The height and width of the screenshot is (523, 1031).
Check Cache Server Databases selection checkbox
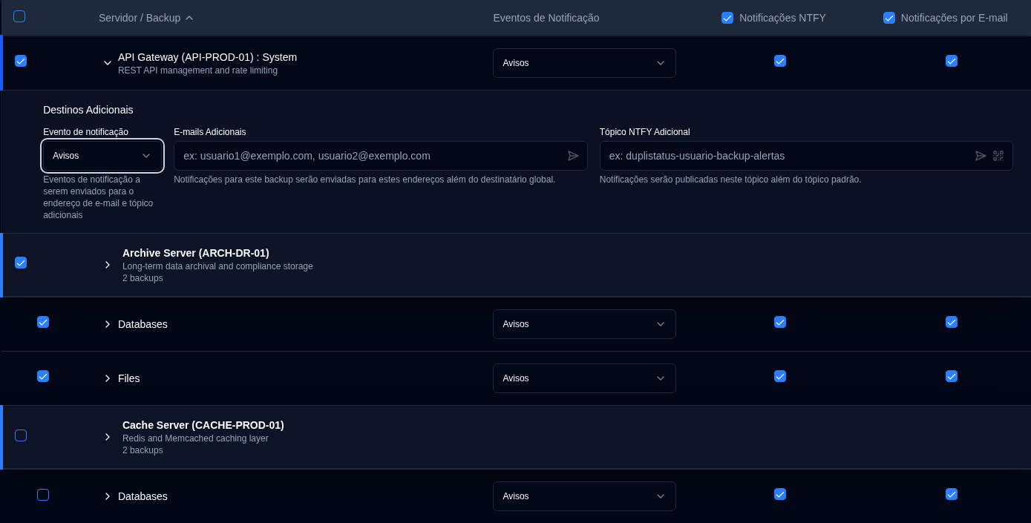tap(43, 495)
